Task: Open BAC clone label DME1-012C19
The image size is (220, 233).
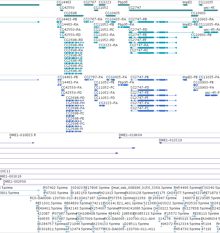Action: pos(170,140)
